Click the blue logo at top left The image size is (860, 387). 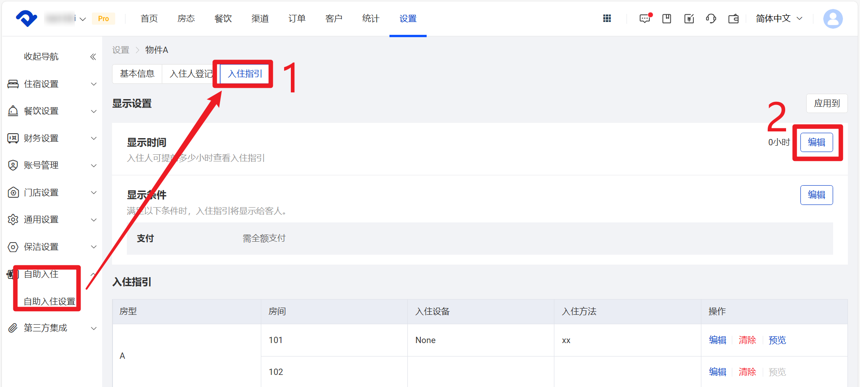click(x=26, y=18)
